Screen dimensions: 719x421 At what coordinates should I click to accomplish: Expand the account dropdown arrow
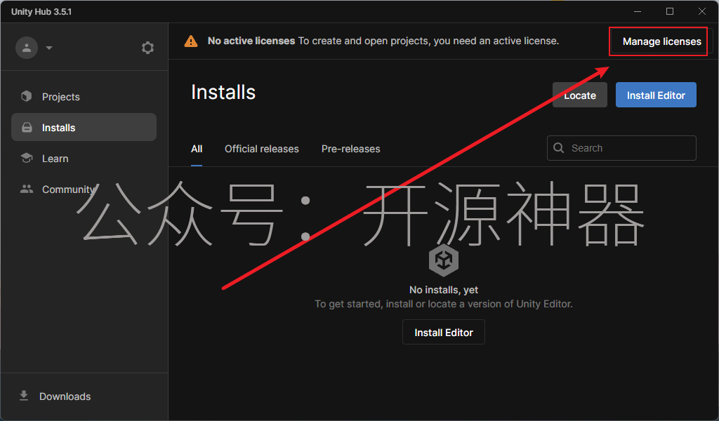pos(49,48)
